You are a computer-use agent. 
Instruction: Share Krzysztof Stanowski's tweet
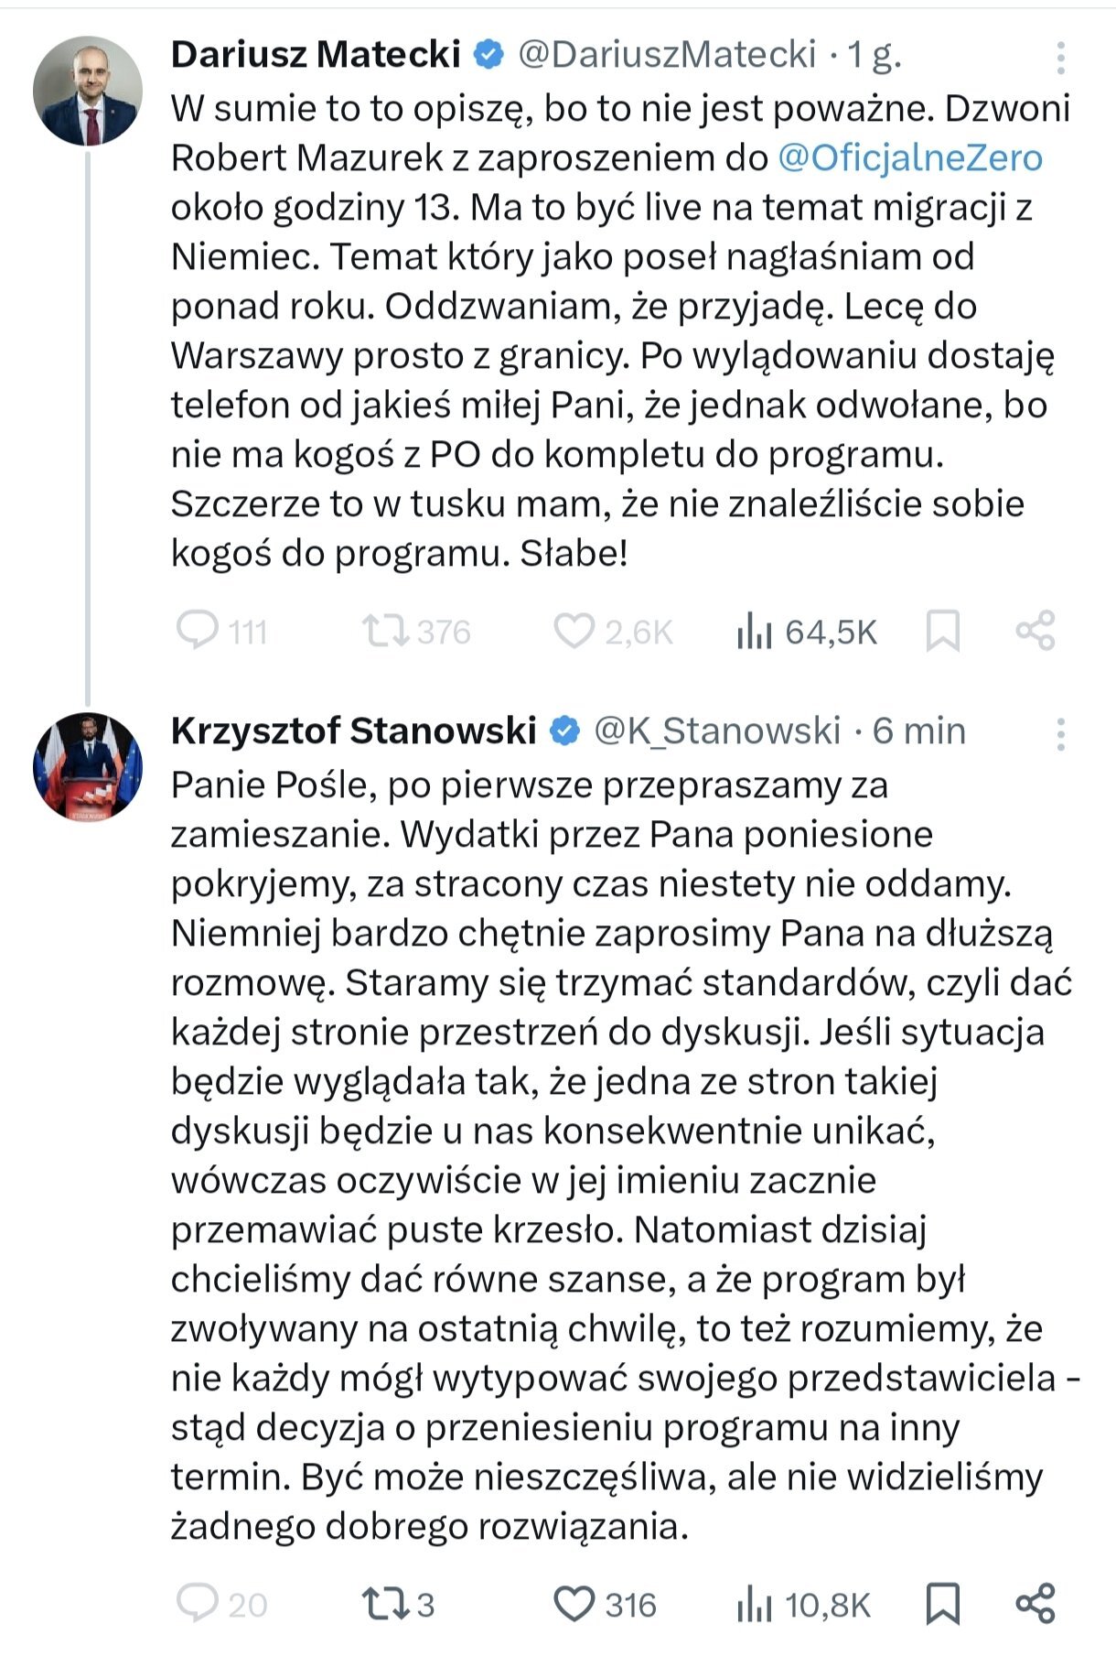point(1036,1604)
